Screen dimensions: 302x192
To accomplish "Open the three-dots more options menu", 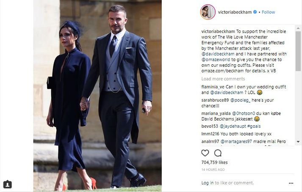I will tap(291, 183).
